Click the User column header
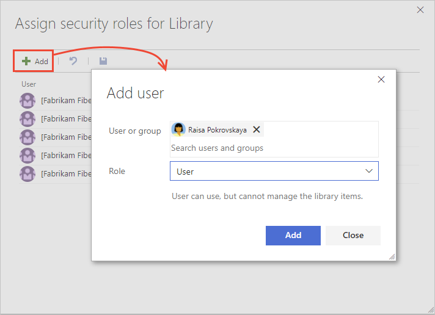Viewport: 435px width, 315px height. point(29,84)
